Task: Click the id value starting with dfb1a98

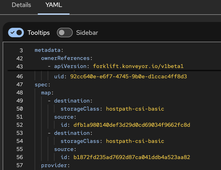Action: click(132, 125)
